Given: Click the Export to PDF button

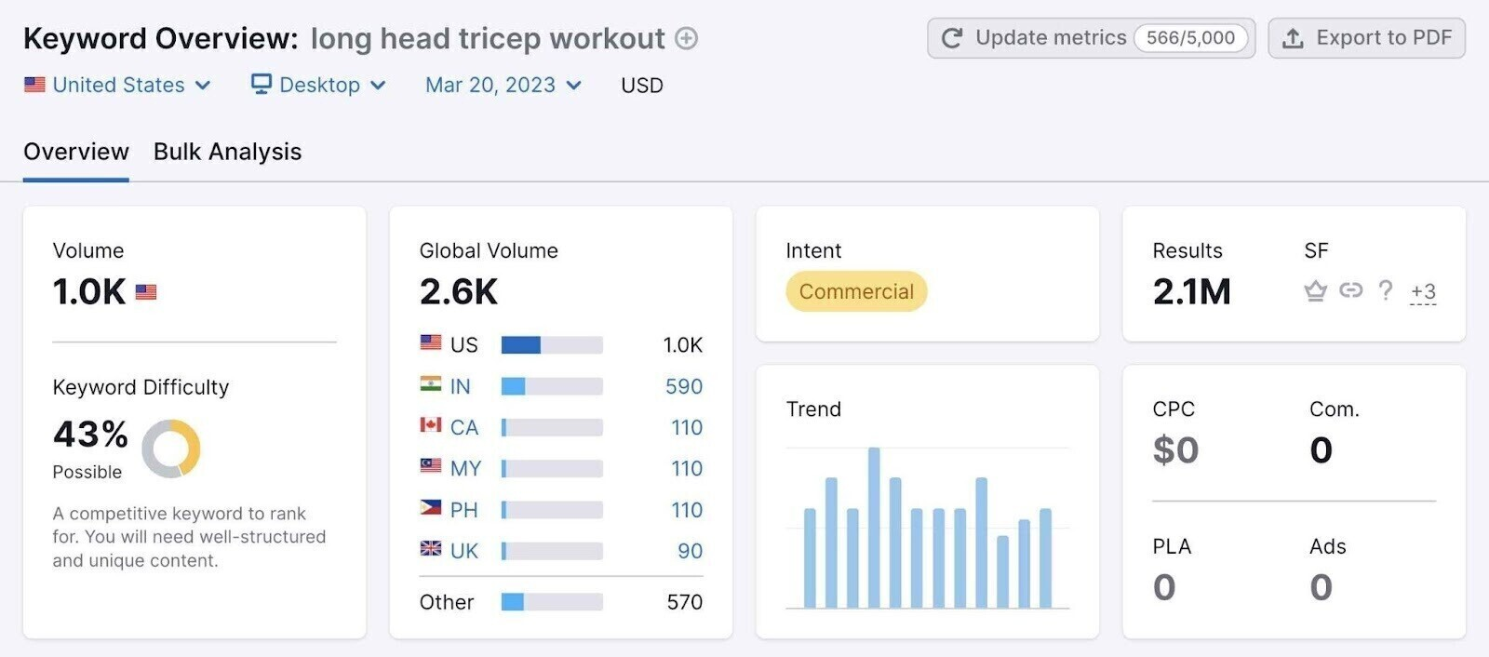Looking at the screenshot, I should pyautogui.click(x=1366, y=38).
